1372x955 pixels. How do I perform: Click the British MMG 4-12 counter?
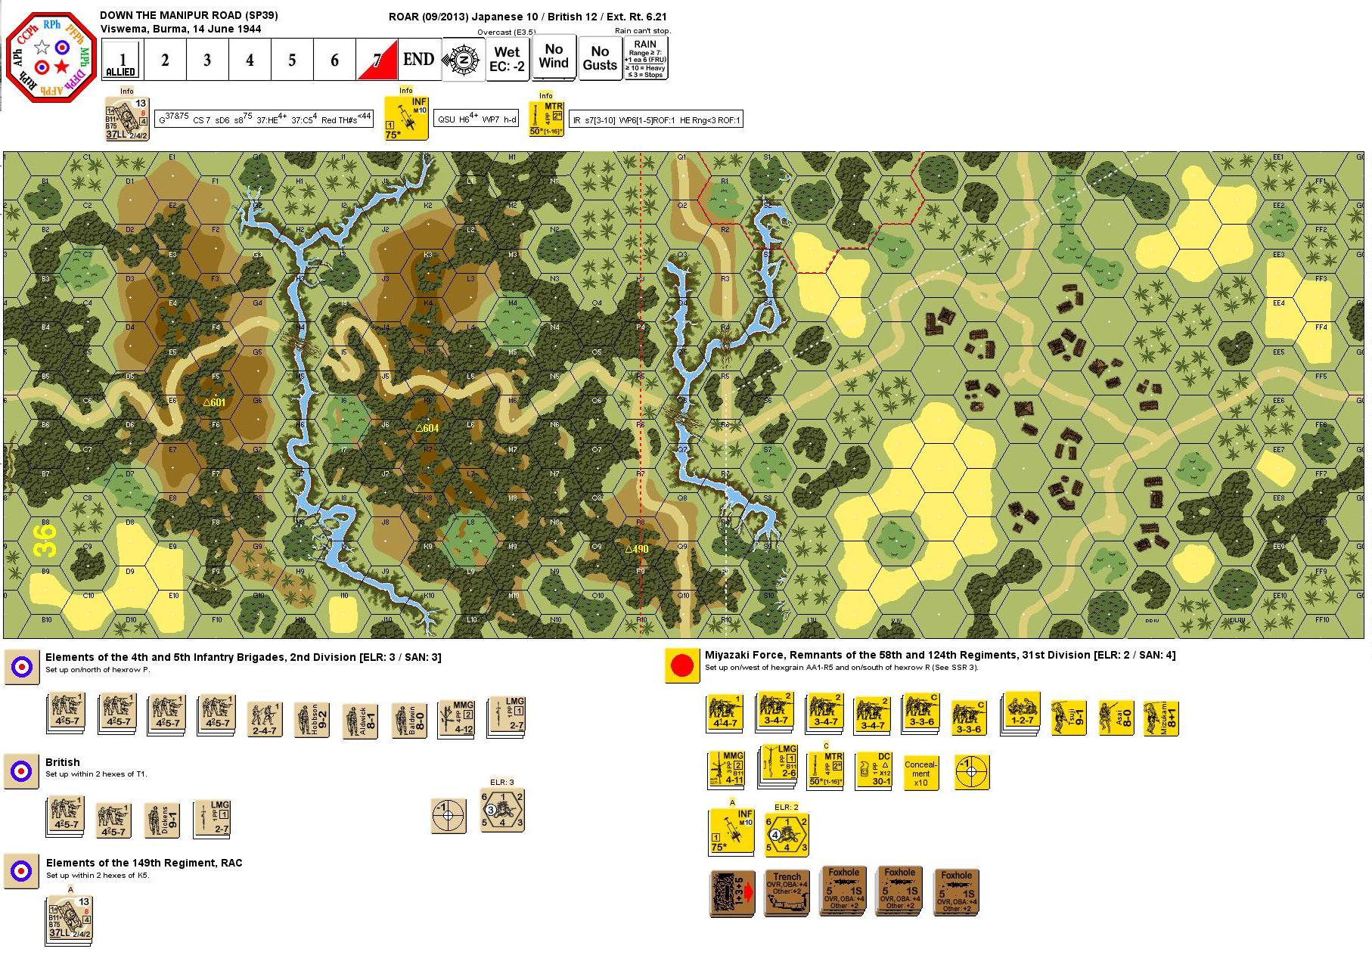[x=456, y=717]
